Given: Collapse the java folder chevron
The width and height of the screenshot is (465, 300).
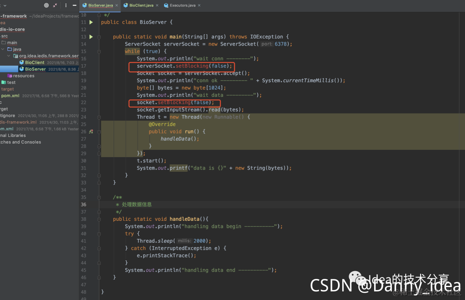Looking at the screenshot, I should tap(3, 49).
